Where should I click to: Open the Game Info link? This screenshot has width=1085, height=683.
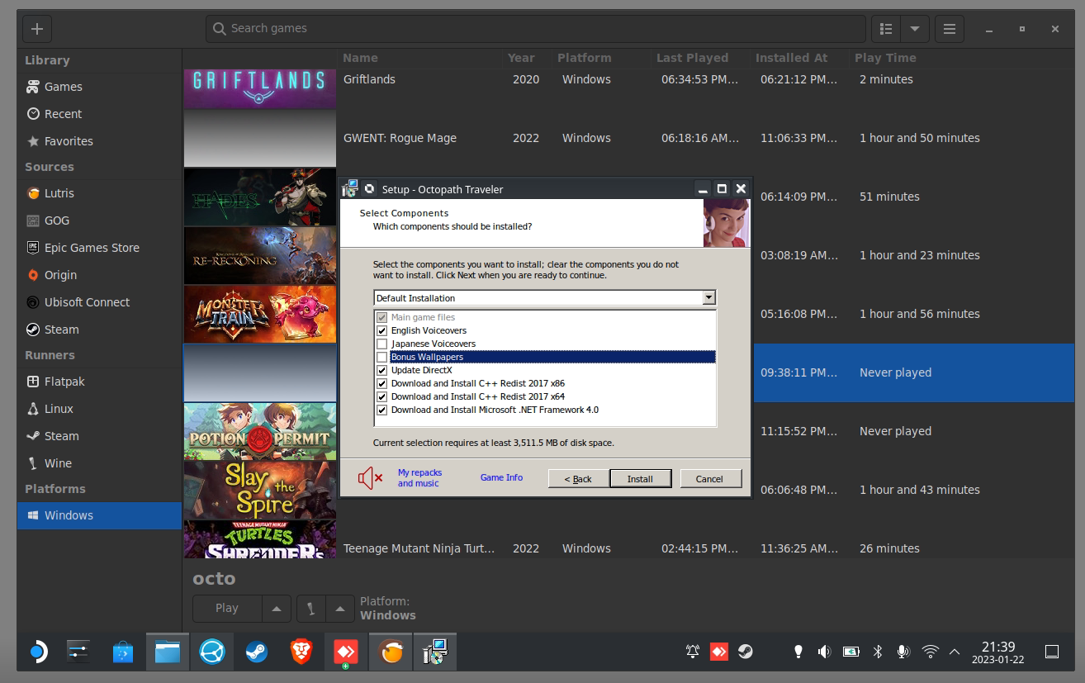[x=501, y=477]
